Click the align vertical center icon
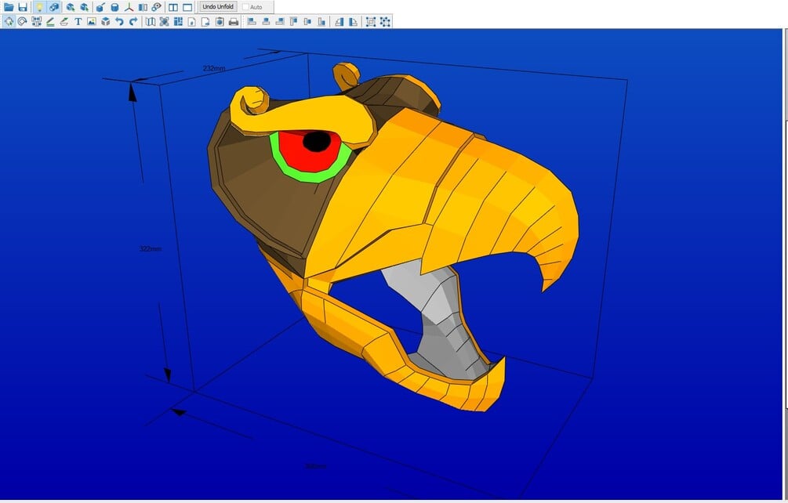This screenshot has width=788, height=503. tap(307, 22)
